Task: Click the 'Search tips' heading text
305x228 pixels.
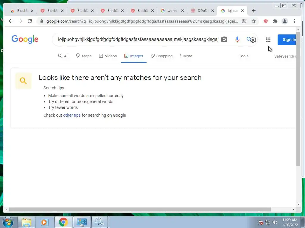Action: coord(54,88)
